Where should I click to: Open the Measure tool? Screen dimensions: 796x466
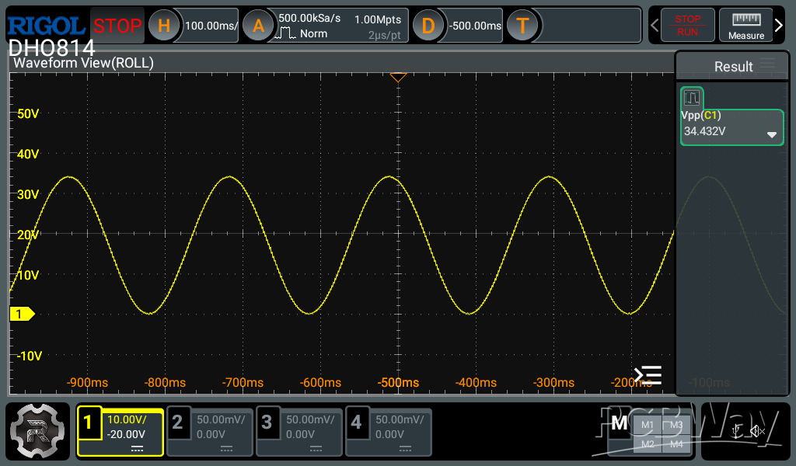pyautogui.click(x=745, y=26)
